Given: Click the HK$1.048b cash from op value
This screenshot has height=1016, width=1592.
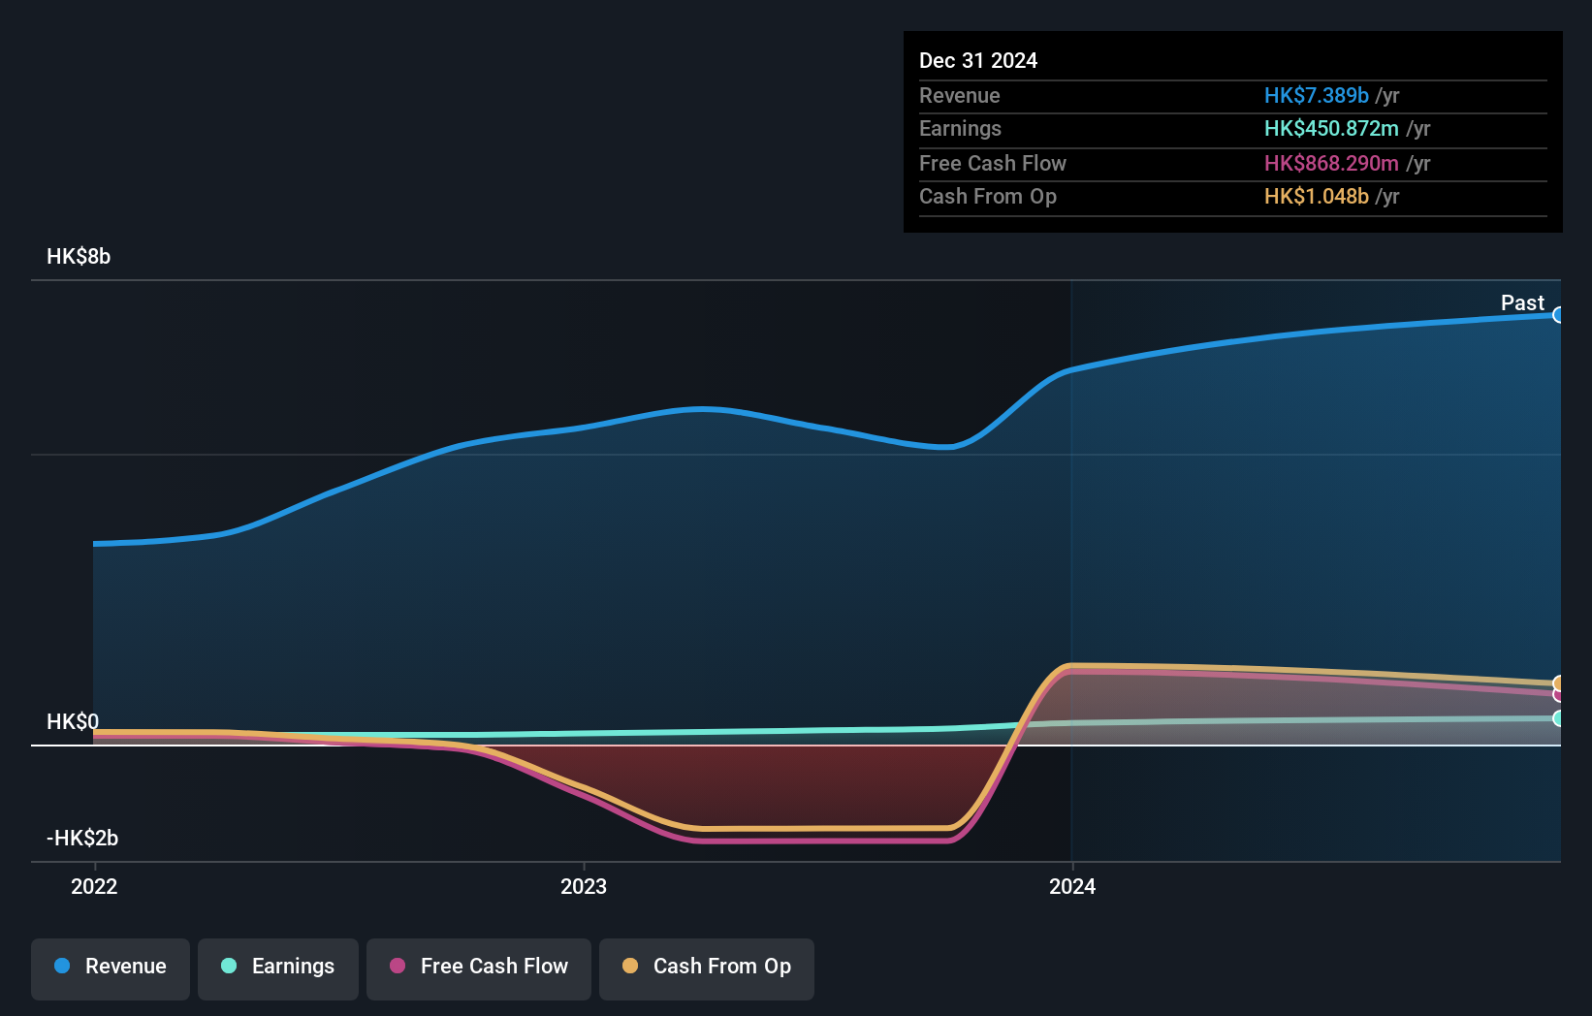Looking at the screenshot, I should (x=1317, y=197).
